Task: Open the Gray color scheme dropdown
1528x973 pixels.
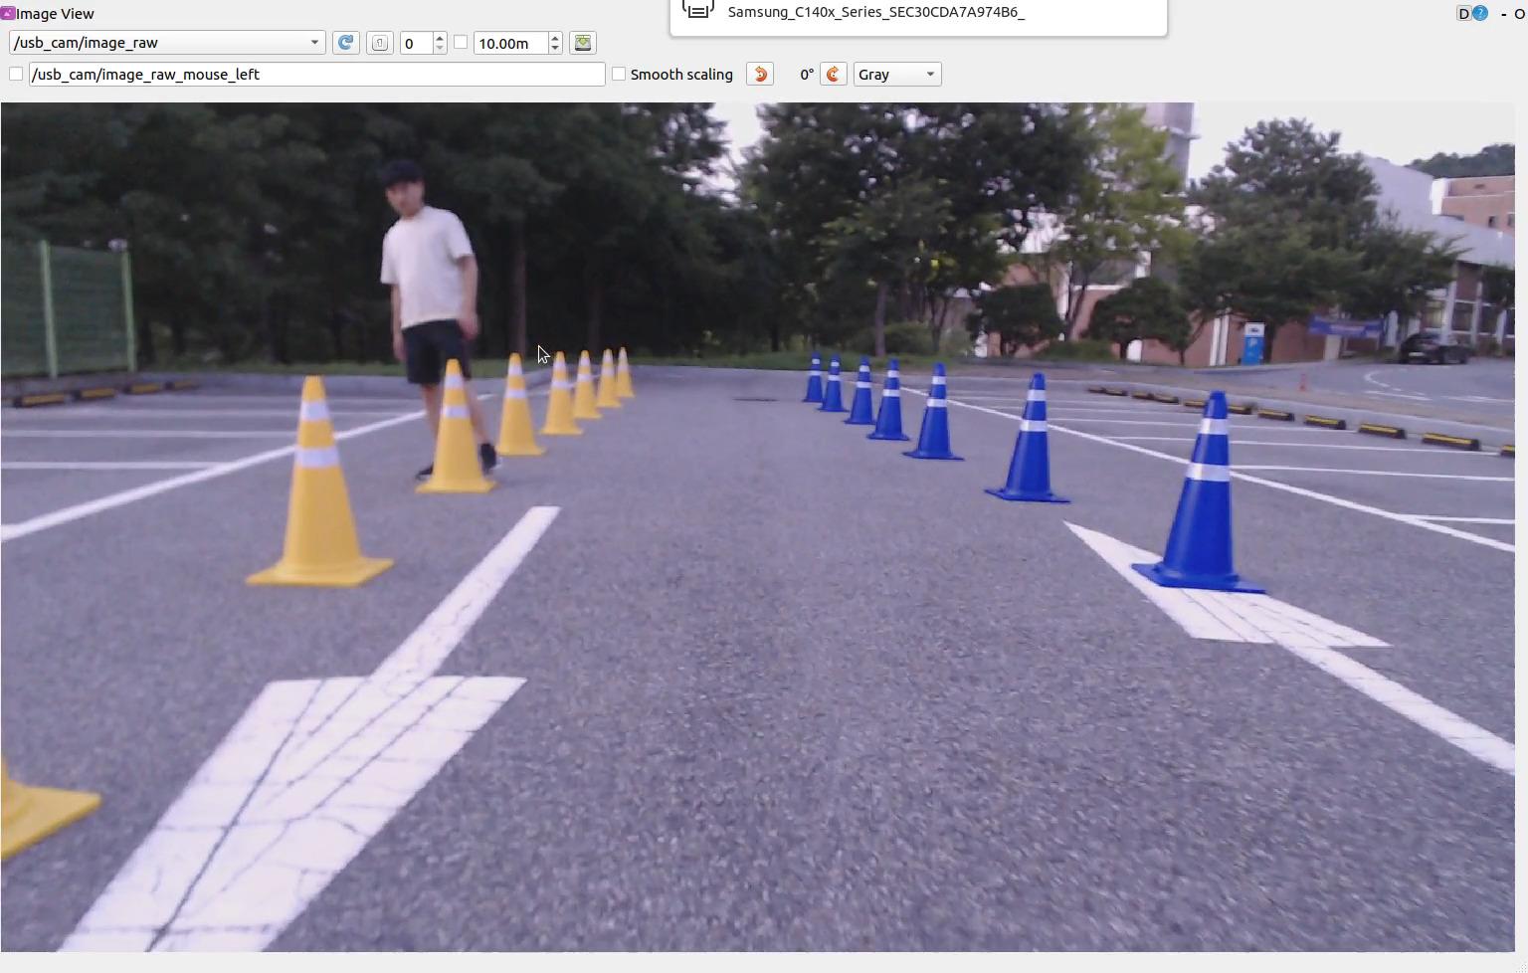Action: pyautogui.click(x=897, y=75)
